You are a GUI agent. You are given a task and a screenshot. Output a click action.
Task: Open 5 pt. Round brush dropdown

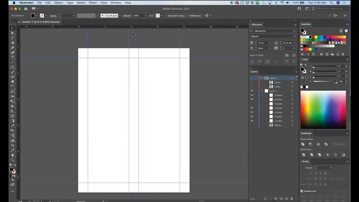coord(119,16)
